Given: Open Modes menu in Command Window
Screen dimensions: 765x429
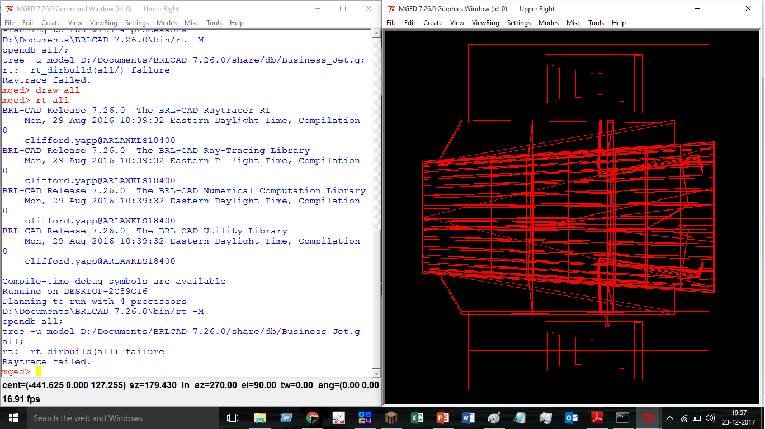Looking at the screenshot, I should pyautogui.click(x=167, y=23).
